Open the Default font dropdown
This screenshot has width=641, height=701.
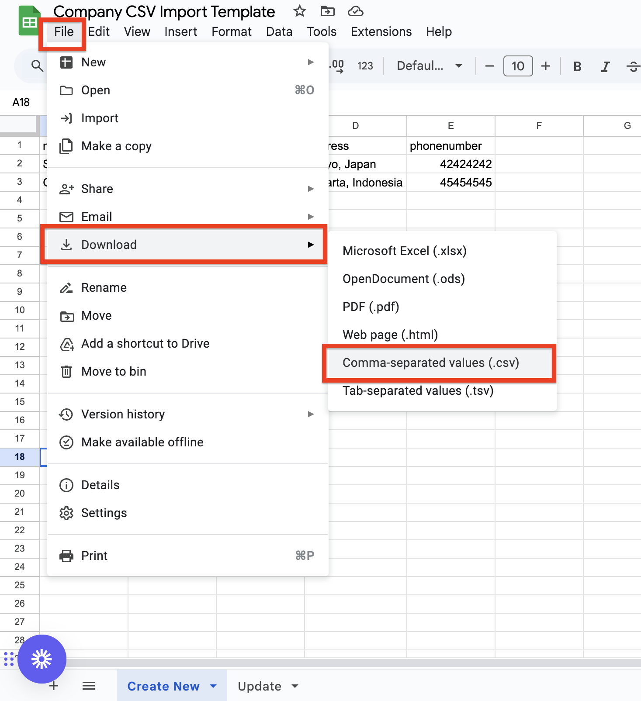(429, 66)
